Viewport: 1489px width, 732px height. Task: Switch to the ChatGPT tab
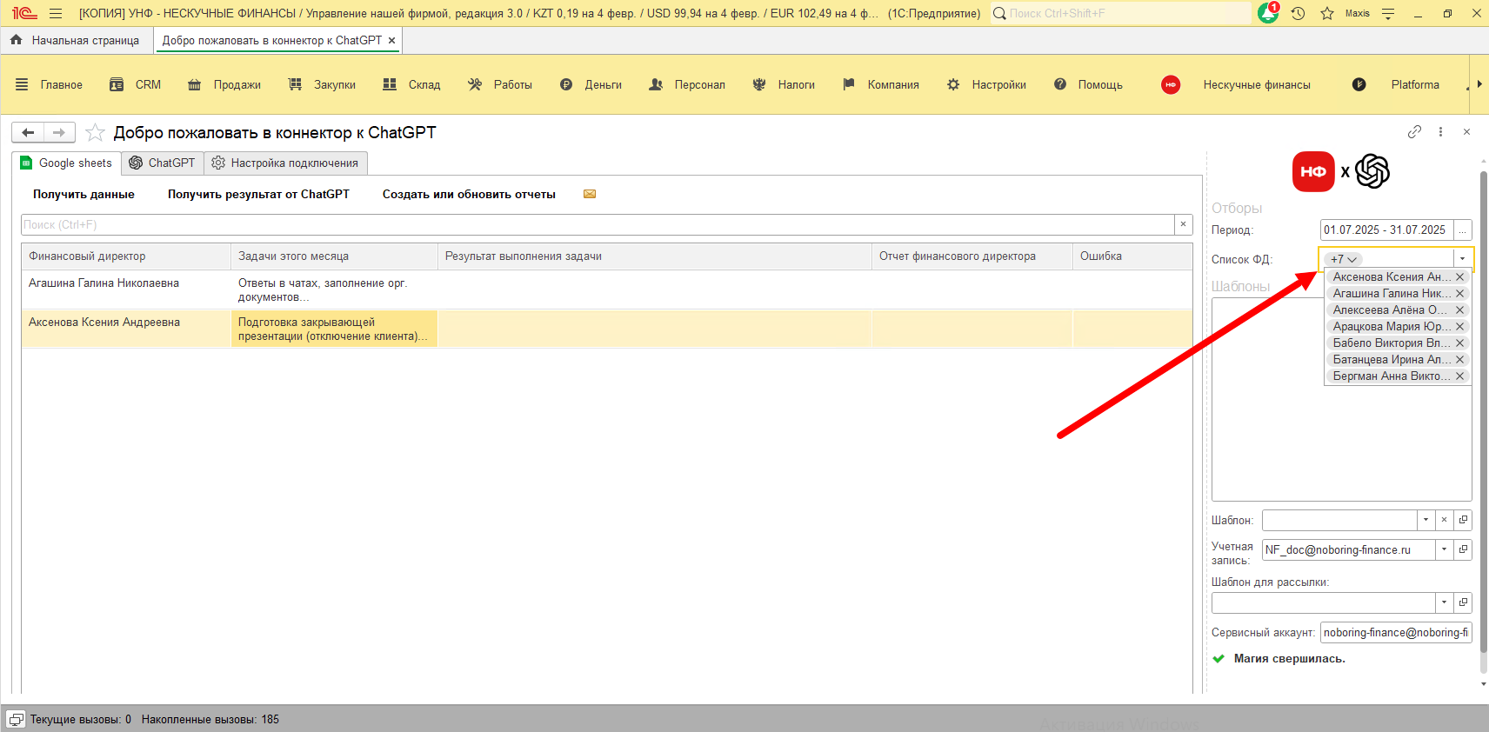163,163
